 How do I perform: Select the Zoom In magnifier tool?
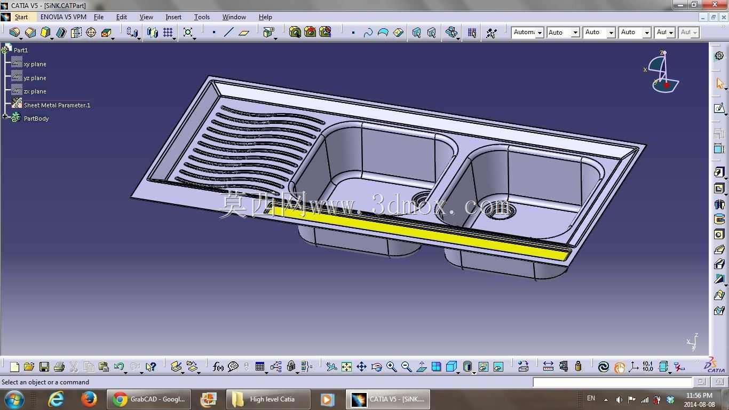[x=392, y=367]
